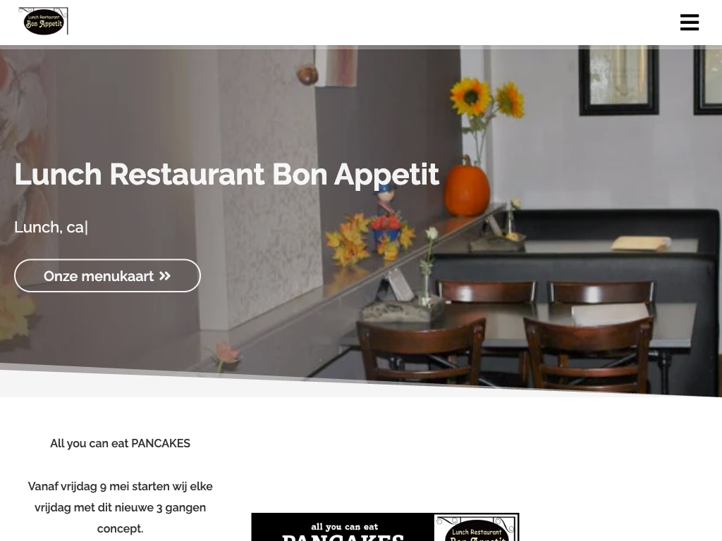Screen dimensions: 722x541
Task: Click the autumn leaves decoration on the ledge
Action: pyautogui.click(x=348, y=239)
